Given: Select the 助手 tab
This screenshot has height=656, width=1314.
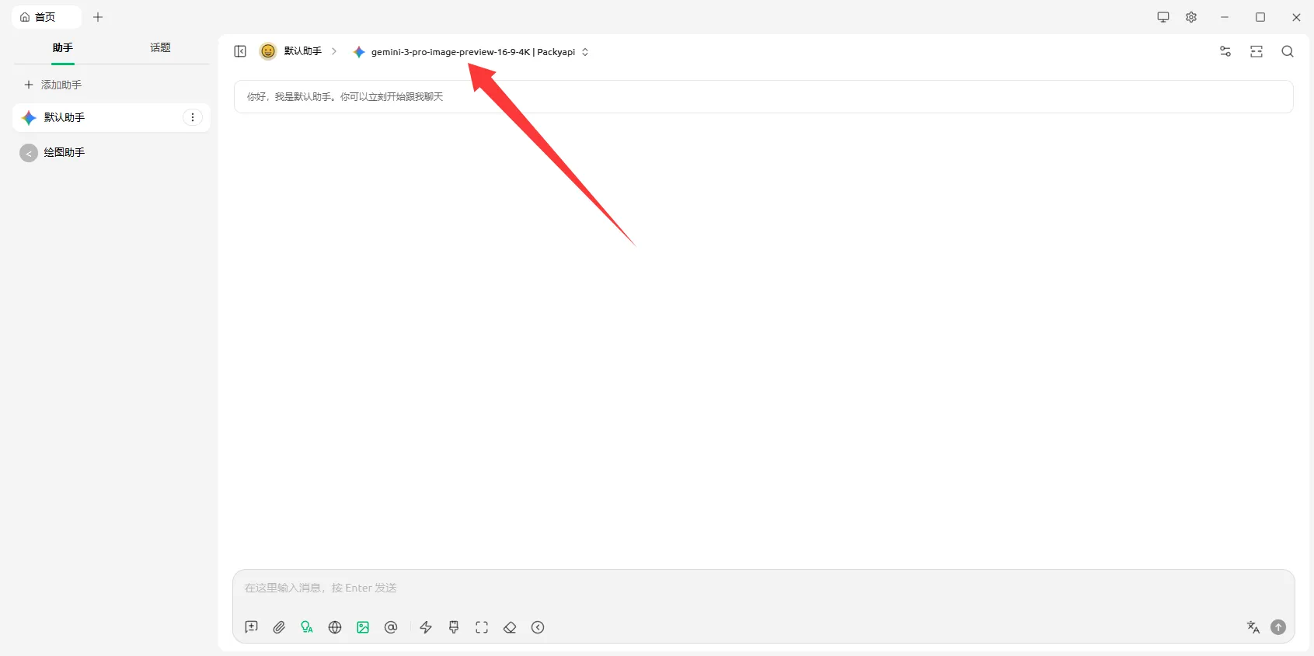Looking at the screenshot, I should pos(63,48).
